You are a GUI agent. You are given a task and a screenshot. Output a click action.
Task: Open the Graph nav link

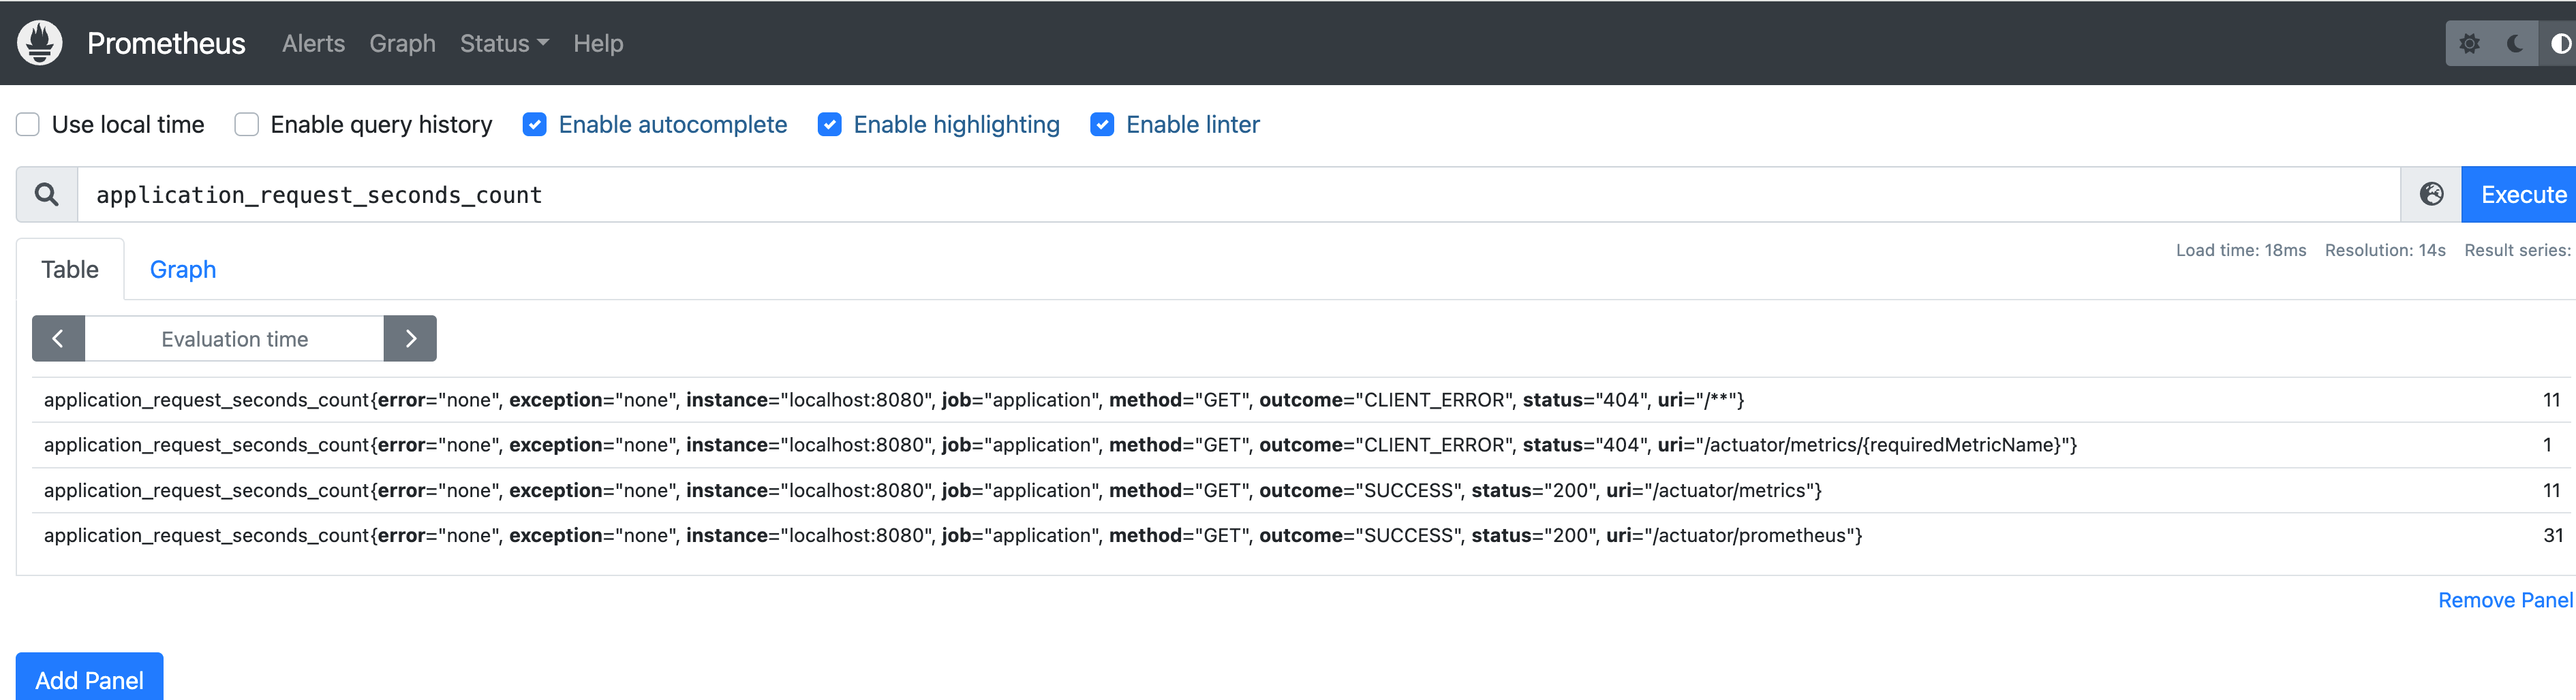click(x=402, y=44)
